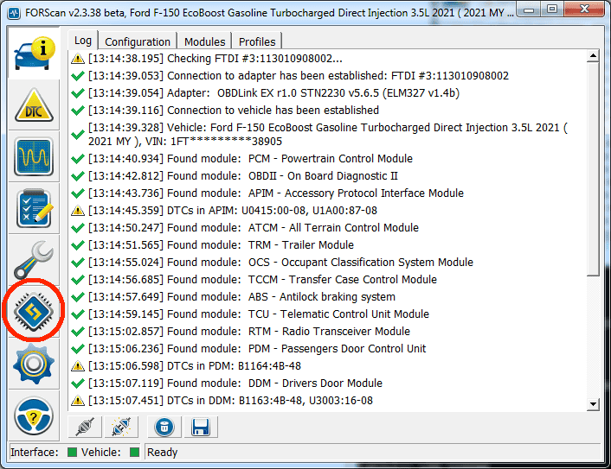Open the Configuration and Programming chip section
611x469 pixels.
34,312
